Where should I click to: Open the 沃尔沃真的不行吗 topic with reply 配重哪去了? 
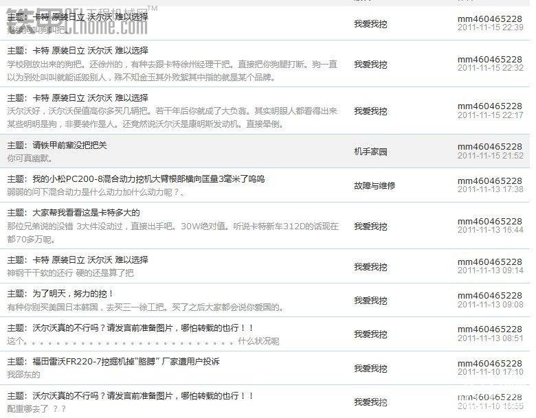143,396
